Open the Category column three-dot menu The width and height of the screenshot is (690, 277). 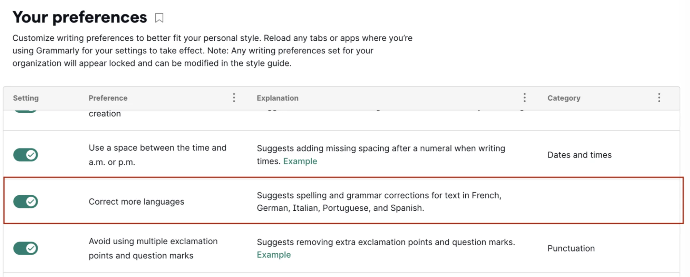coord(659,98)
